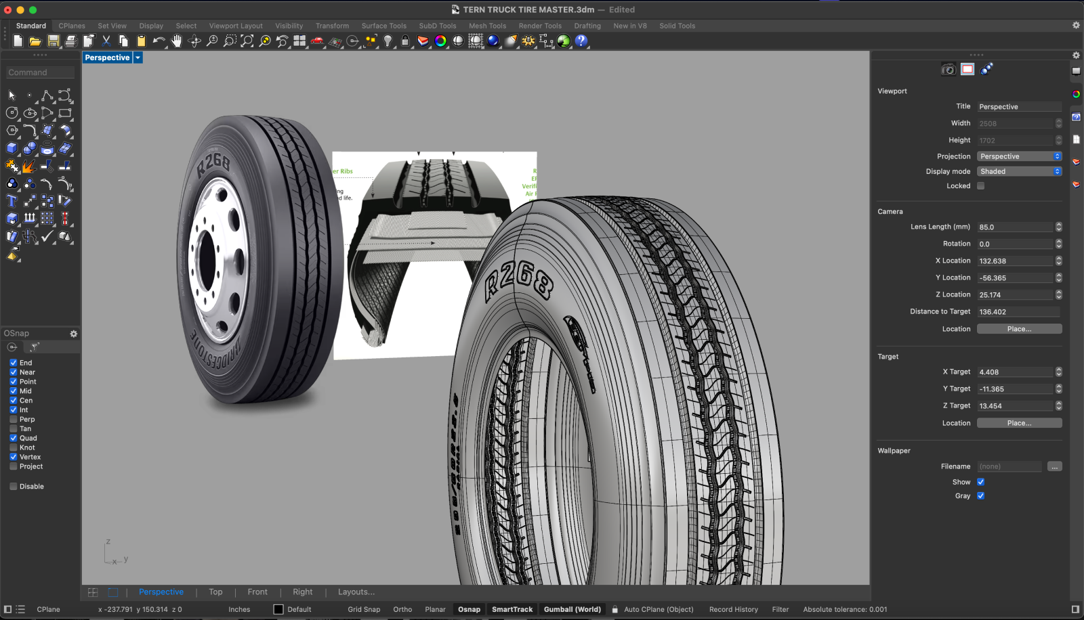Click the Polyline drawing tool
1084x620 pixels.
[x=47, y=95]
